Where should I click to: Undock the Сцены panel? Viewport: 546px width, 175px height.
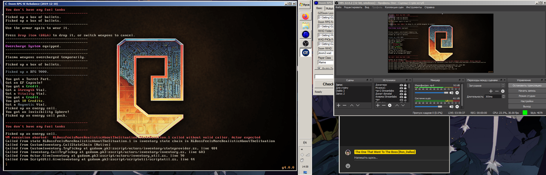click(x=367, y=80)
